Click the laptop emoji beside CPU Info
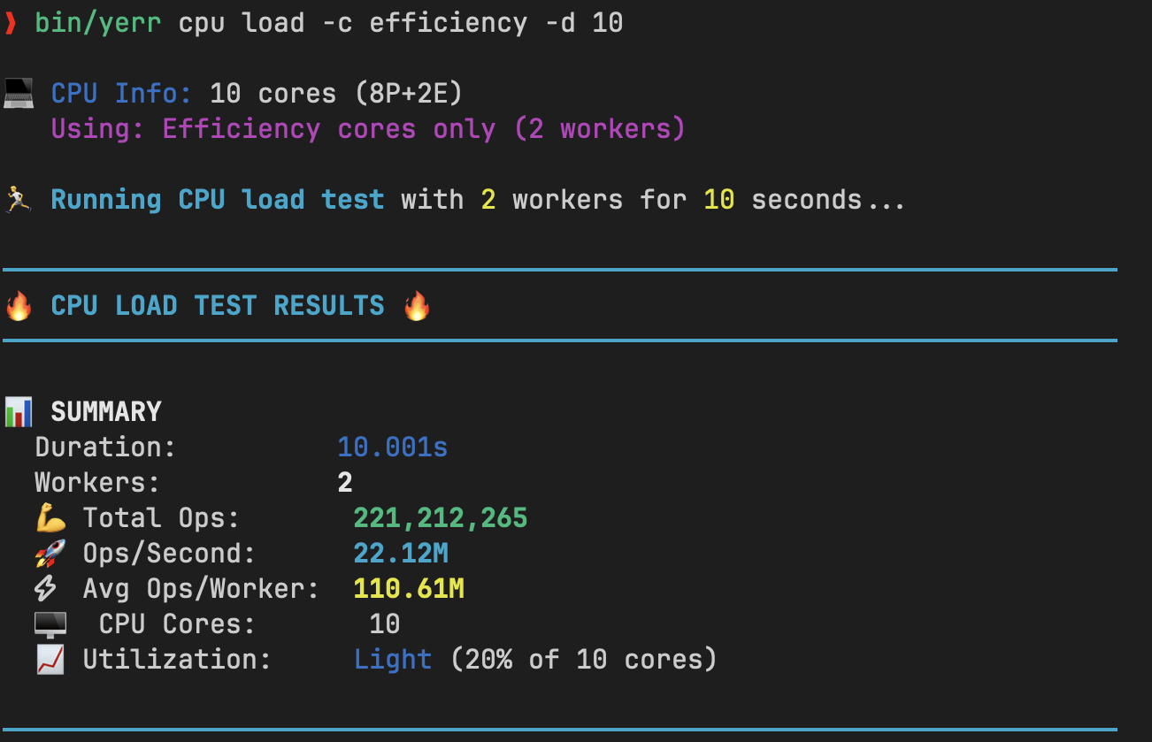 pyautogui.click(x=19, y=93)
